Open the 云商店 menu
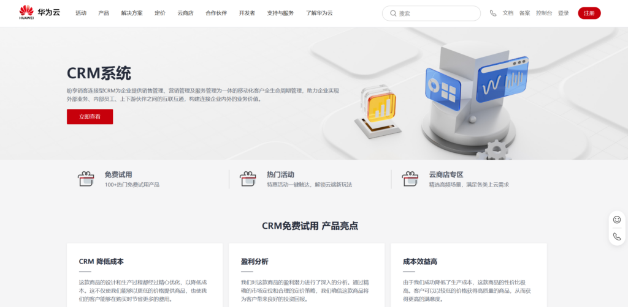 coord(185,13)
